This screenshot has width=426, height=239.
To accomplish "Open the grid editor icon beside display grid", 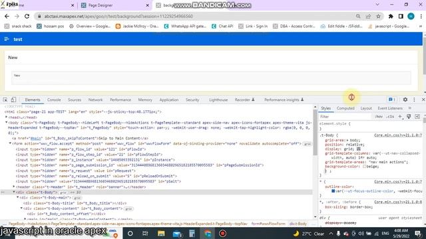I will (x=358, y=149).
